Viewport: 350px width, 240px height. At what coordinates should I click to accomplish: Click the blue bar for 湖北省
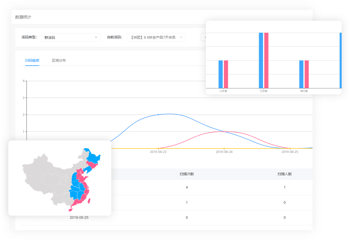(301, 74)
